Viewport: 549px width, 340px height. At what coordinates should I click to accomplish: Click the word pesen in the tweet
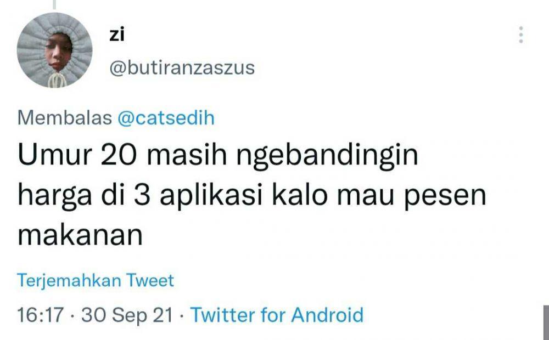(x=445, y=197)
